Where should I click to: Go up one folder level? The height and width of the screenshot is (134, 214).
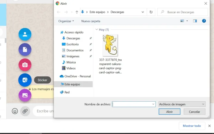coord(77,12)
